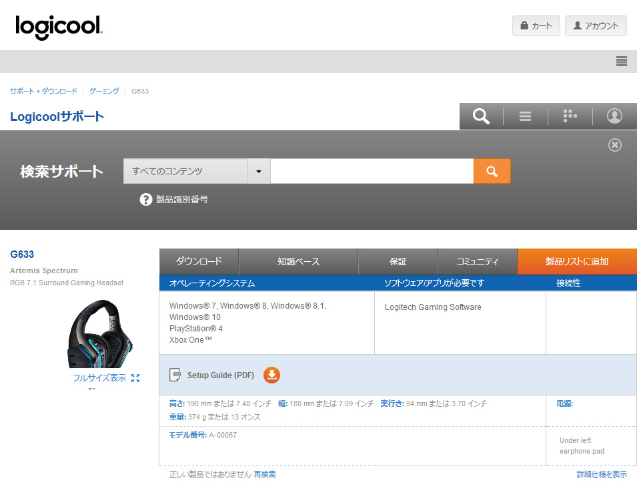The width and height of the screenshot is (637, 483).
Task: Select the PlayStation® 4 text
Action: (x=196, y=329)
